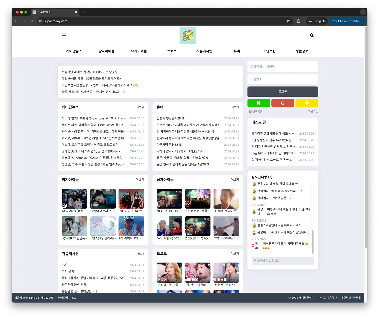Click 더보기 in the 남자아이돌 section
The width and height of the screenshot is (379, 318).
point(235,180)
